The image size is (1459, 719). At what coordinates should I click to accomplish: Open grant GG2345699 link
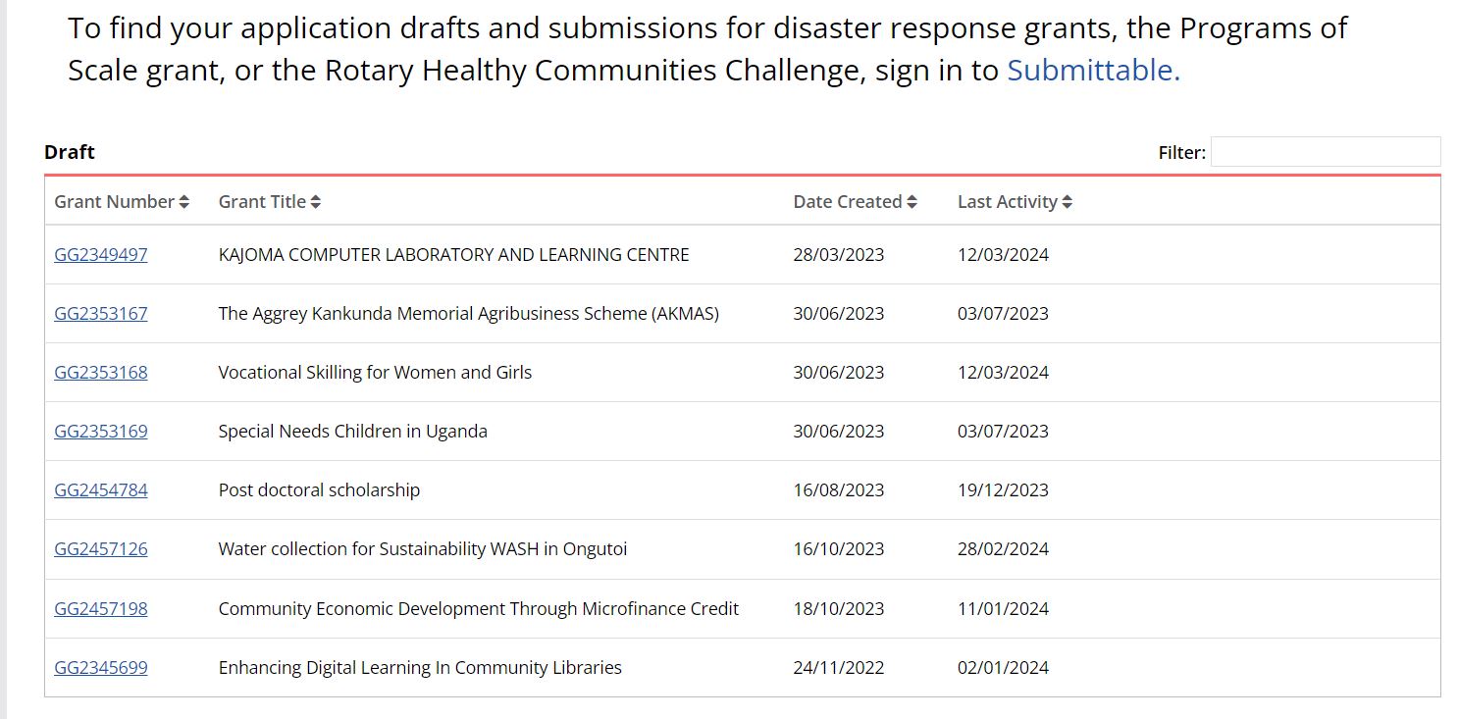tap(101, 668)
